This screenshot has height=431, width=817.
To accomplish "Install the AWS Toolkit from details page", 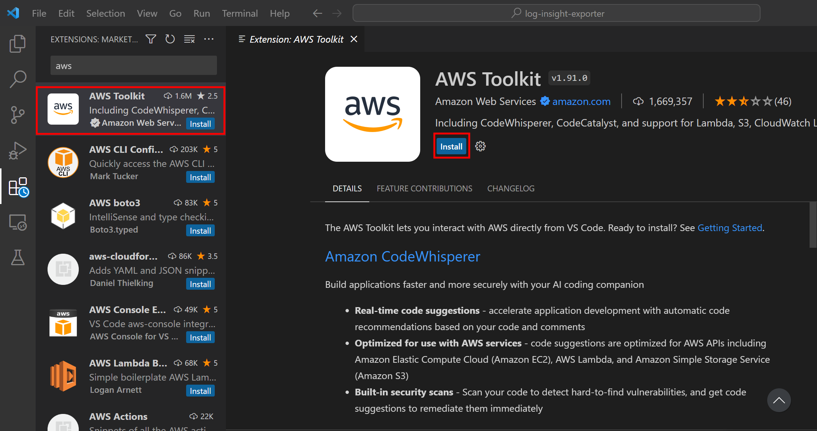I will [x=451, y=147].
